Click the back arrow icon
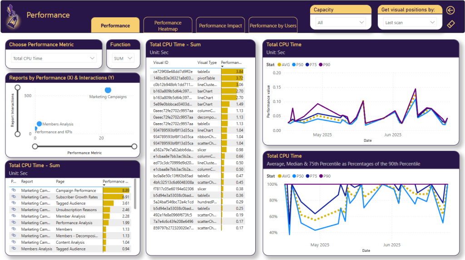The width and height of the screenshot is (465, 260). [450, 10]
